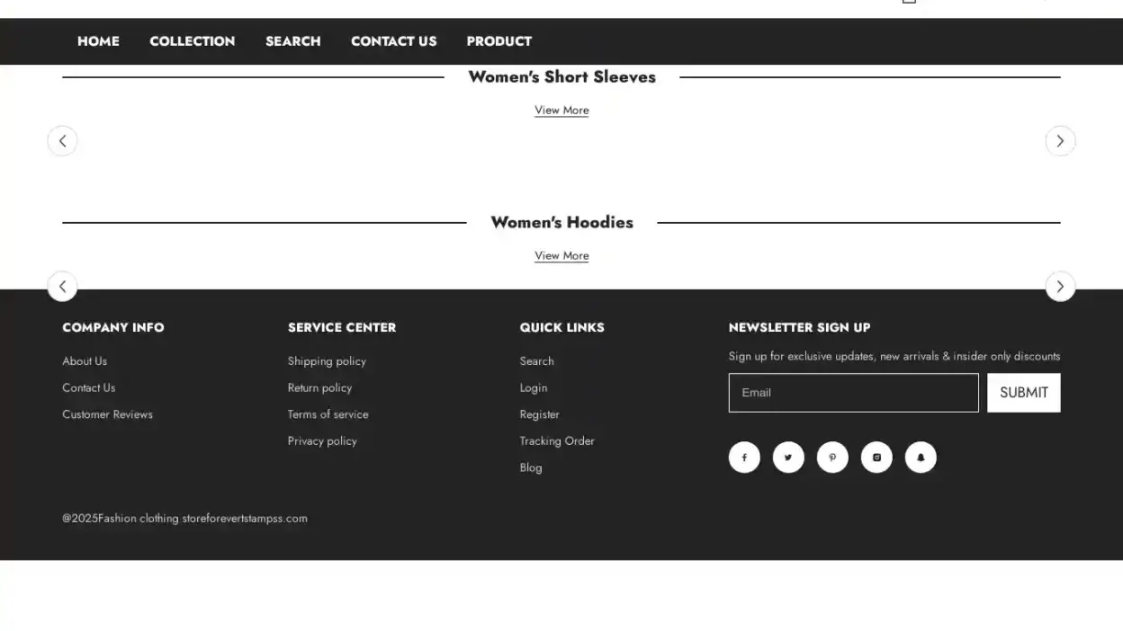Open the Shipping policy link

click(x=327, y=360)
